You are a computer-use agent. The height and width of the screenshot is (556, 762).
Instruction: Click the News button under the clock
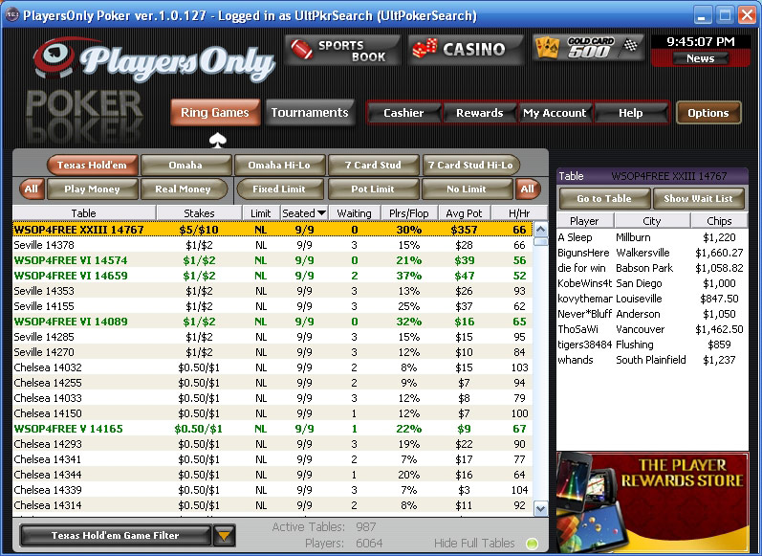point(700,58)
